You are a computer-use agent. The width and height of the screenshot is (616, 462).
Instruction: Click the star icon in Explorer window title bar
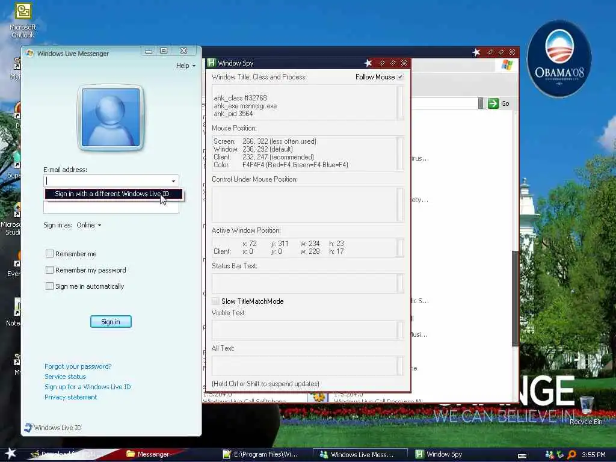(476, 52)
